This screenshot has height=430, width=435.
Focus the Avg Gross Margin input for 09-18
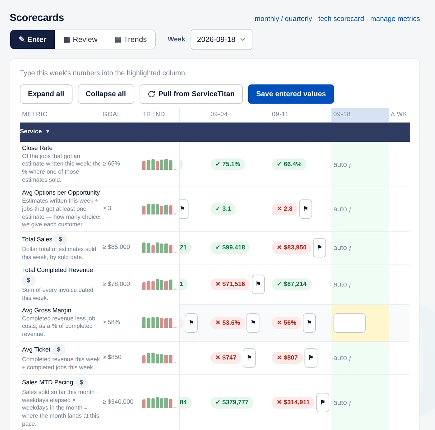point(350,323)
